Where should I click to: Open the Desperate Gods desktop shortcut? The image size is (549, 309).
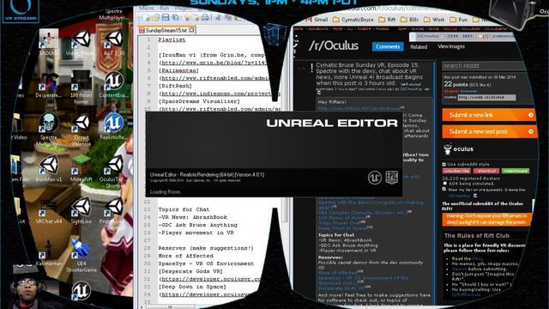(x=49, y=85)
